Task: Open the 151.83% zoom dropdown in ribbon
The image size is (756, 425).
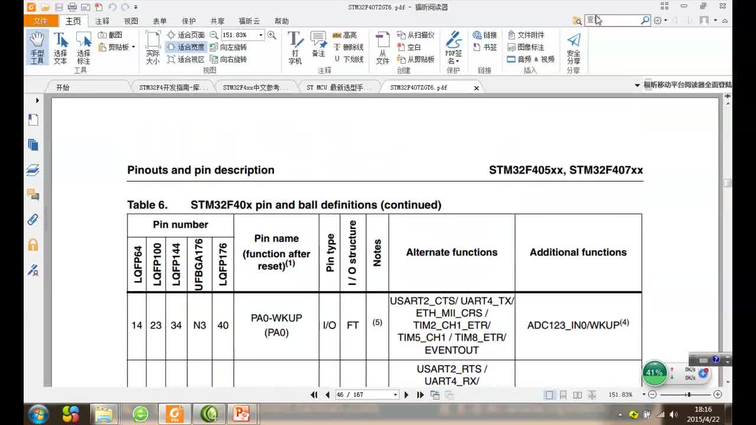Action: (x=260, y=35)
